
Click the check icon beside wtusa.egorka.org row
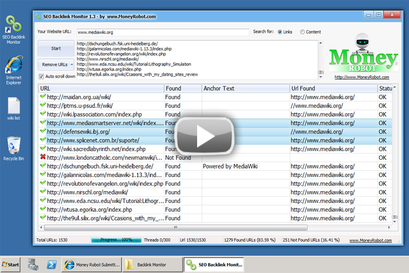[x=43, y=209]
